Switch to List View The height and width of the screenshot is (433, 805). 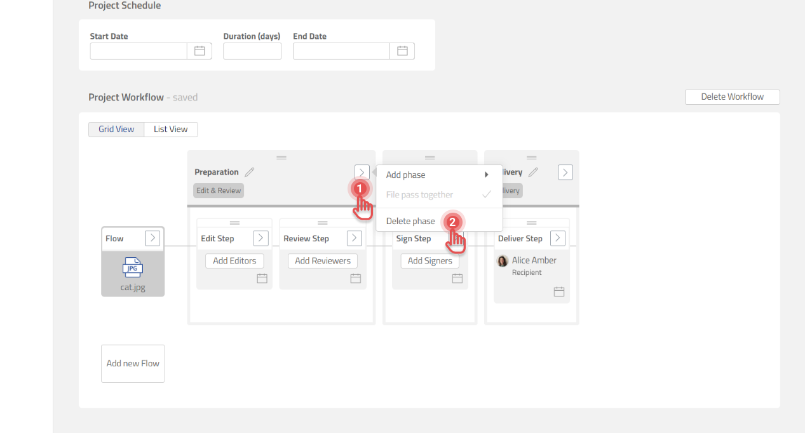coord(171,130)
